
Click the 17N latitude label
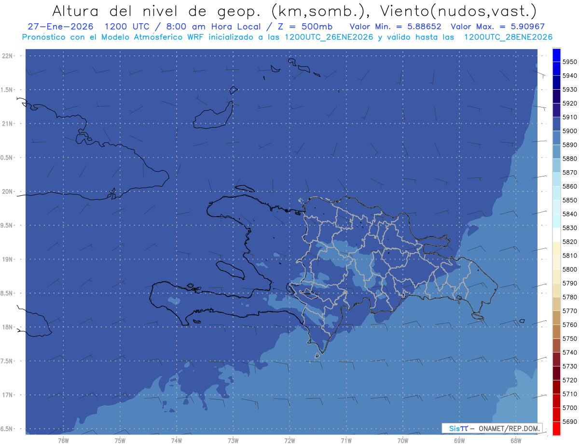click(x=8, y=395)
